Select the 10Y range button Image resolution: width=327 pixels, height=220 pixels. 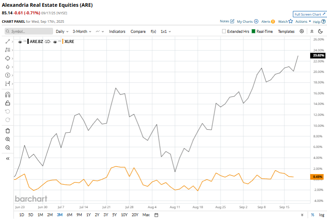pos(124,215)
